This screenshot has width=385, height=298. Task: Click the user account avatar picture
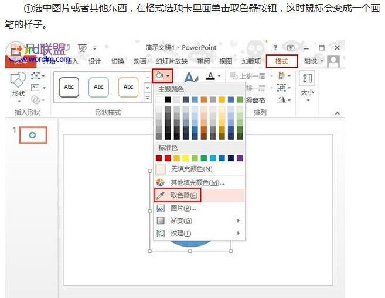333,61
